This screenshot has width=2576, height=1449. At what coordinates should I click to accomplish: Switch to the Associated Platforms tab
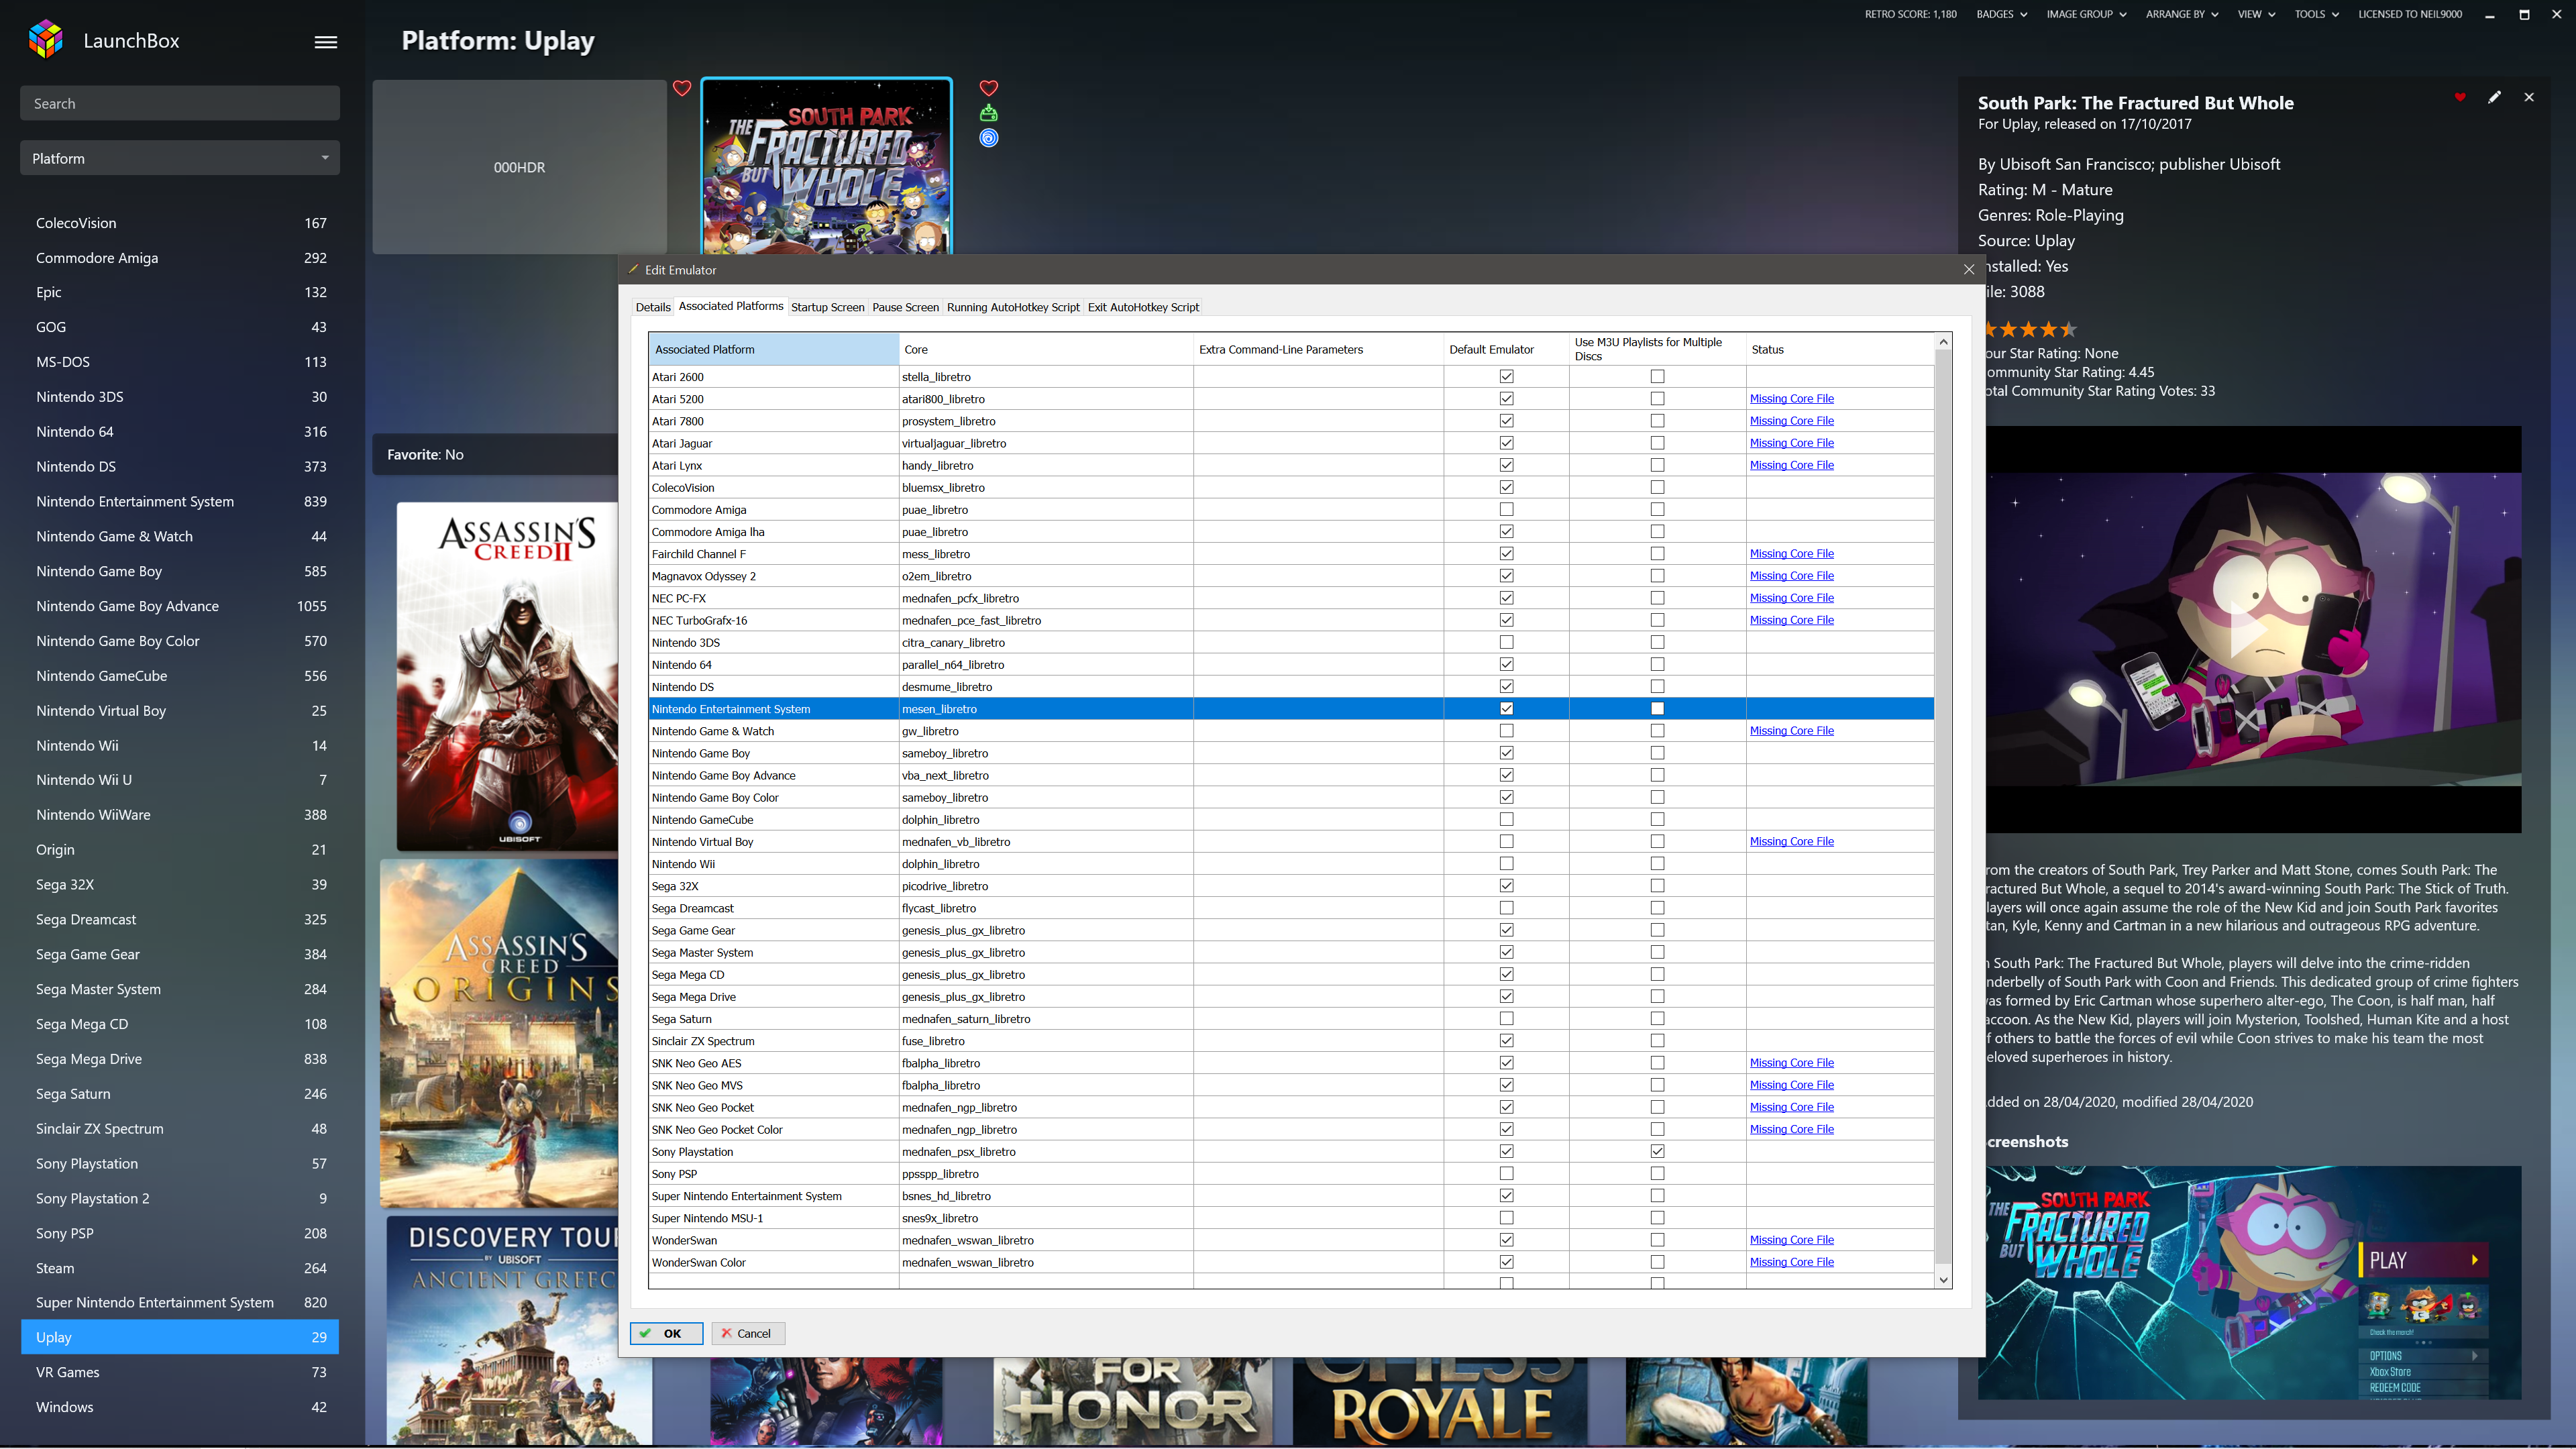coord(731,306)
